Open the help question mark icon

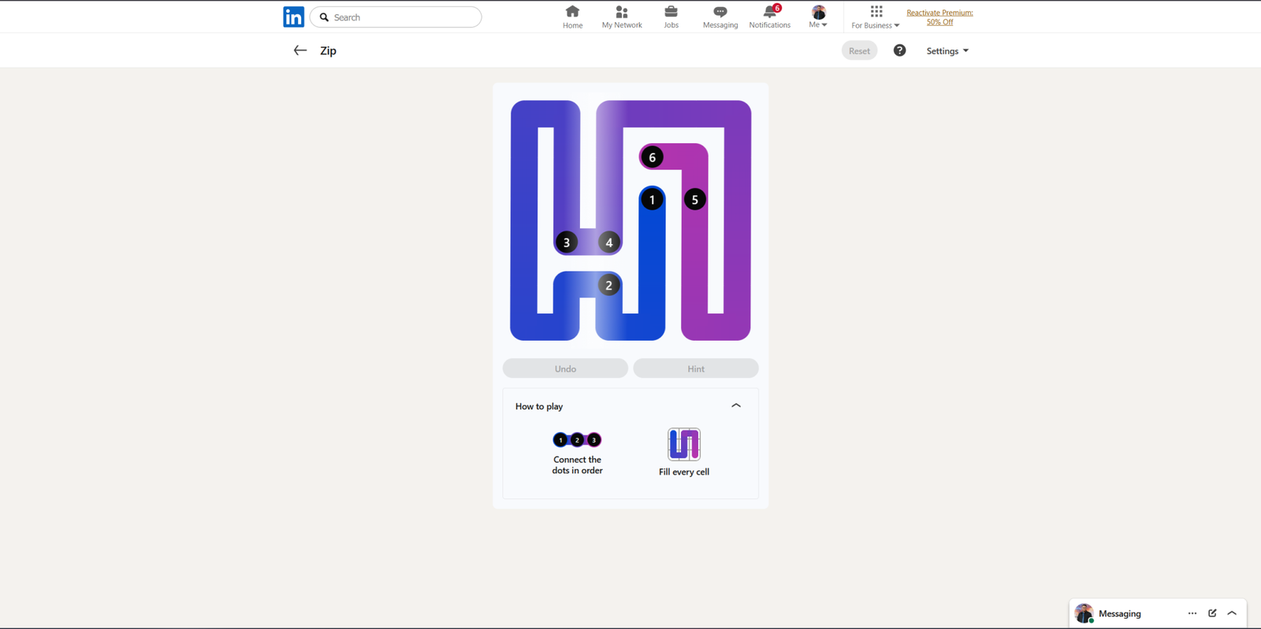(899, 50)
